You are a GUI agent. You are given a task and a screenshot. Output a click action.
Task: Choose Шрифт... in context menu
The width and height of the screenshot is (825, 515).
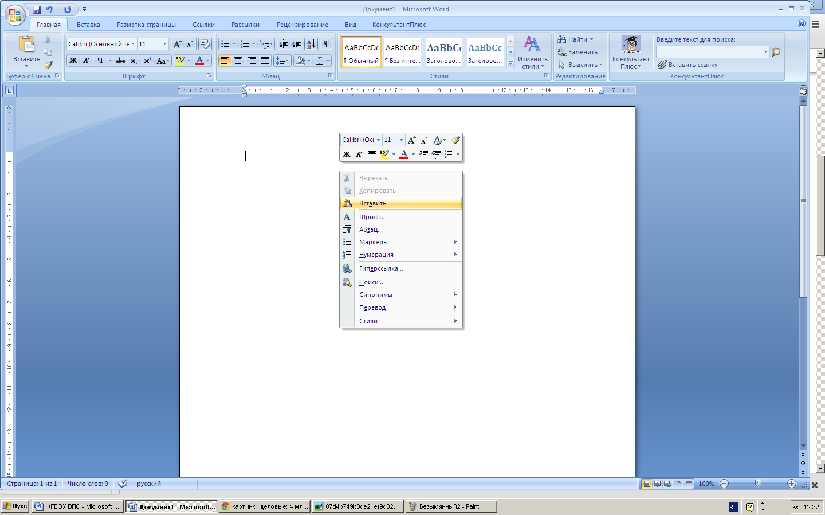point(401,217)
